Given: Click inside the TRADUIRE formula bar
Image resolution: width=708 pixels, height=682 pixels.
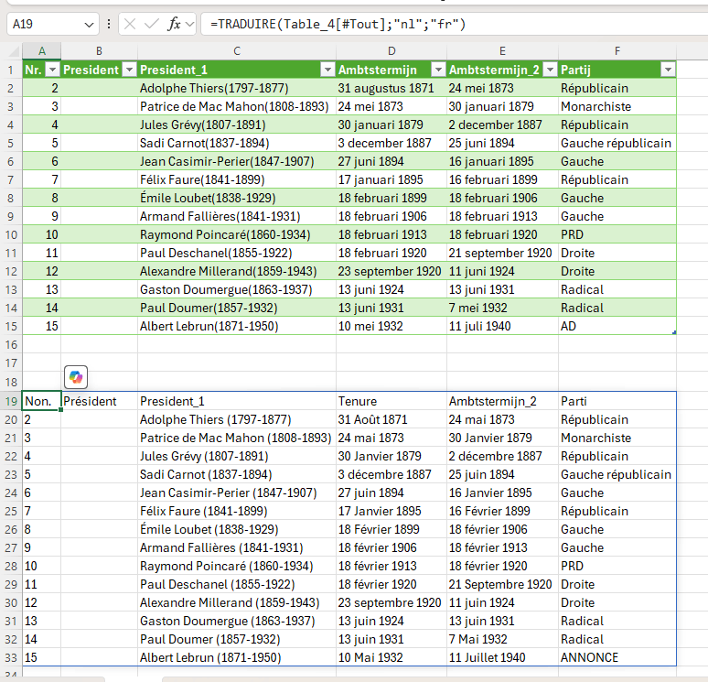Looking at the screenshot, I should (x=454, y=24).
